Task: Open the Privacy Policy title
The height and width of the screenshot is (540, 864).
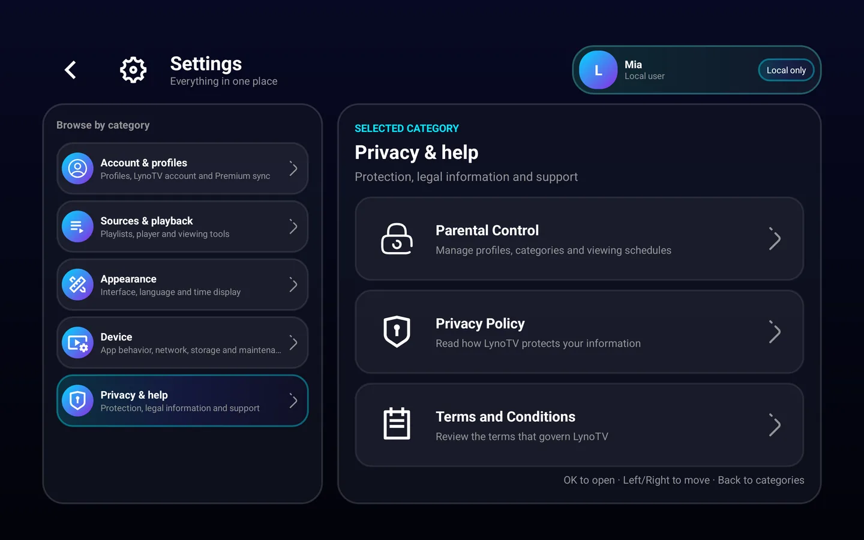Action: coord(480,324)
